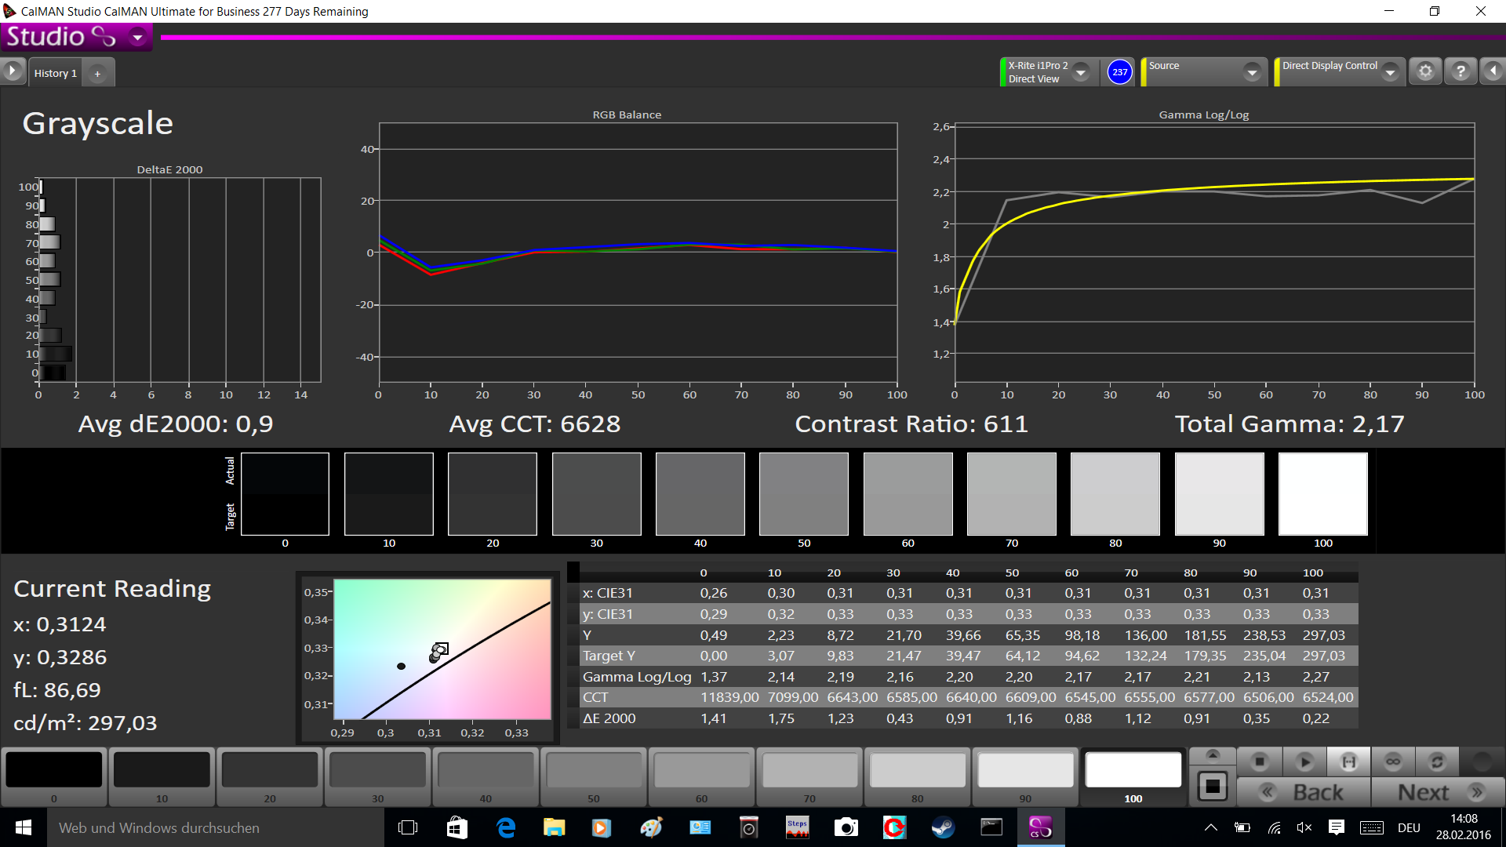Click the blue 237 meter indicator

[1119, 71]
